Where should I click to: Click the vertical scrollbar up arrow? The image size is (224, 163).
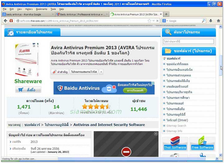[x=221, y=27]
